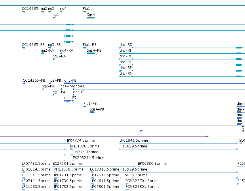Select EST LP07801.5prime

click(x=105, y=187)
